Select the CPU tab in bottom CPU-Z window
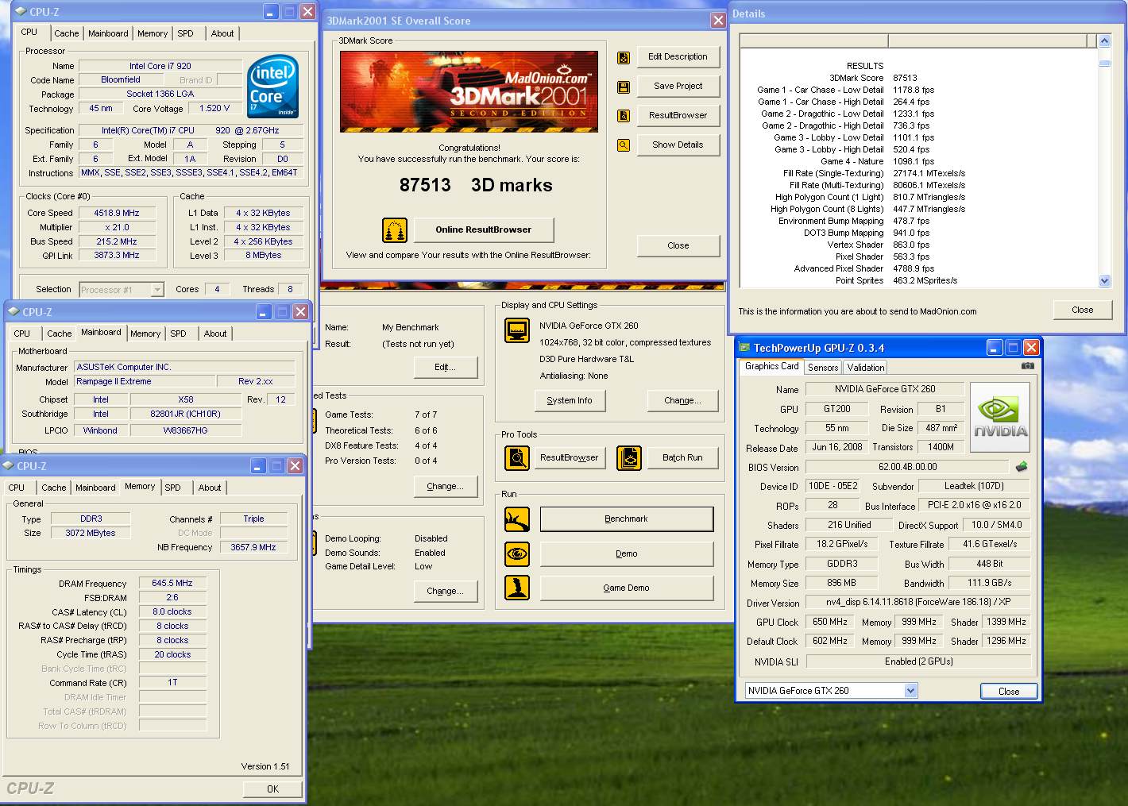This screenshot has height=806, width=1128. coord(17,488)
